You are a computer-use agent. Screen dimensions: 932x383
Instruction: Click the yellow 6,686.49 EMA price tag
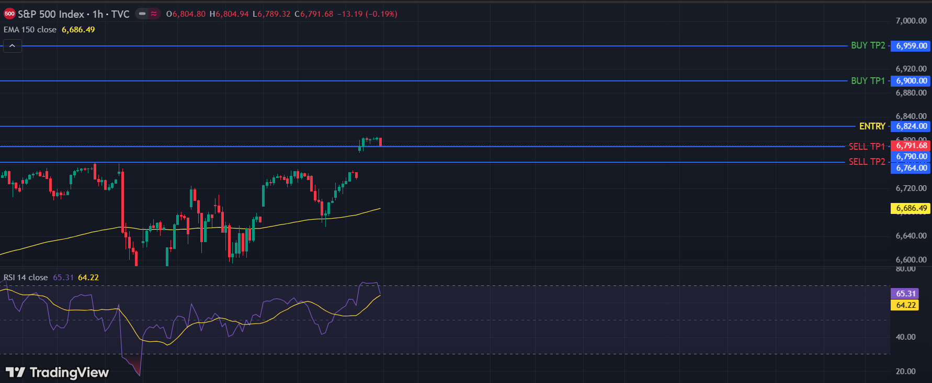click(x=911, y=208)
